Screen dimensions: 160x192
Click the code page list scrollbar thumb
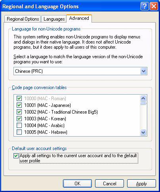(x=143, y=103)
